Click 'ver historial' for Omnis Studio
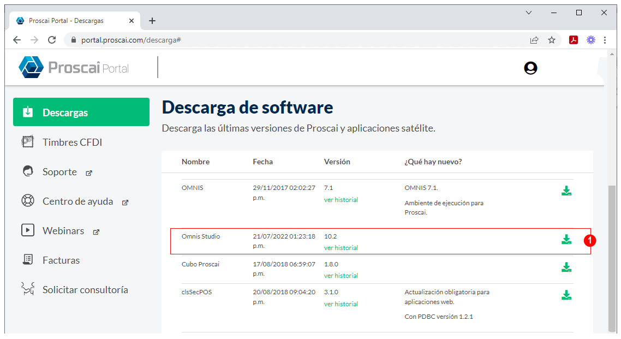The width and height of the screenshot is (621, 339). [341, 247]
